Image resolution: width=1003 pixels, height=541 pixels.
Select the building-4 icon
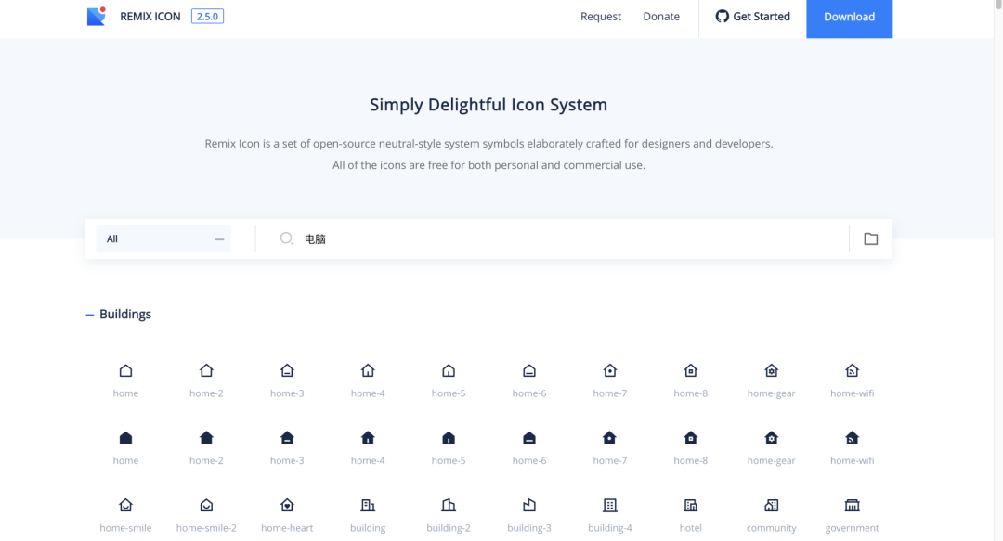tap(609, 505)
